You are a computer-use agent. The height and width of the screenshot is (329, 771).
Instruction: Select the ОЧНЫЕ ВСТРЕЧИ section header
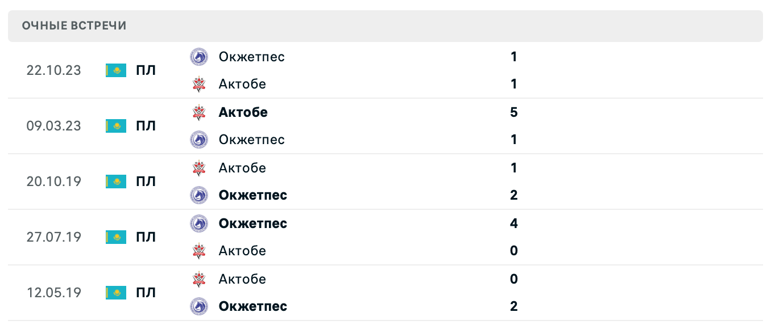click(x=74, y=25)
